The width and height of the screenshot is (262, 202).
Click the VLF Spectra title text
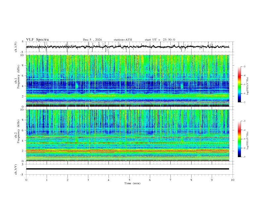[37, 40]
